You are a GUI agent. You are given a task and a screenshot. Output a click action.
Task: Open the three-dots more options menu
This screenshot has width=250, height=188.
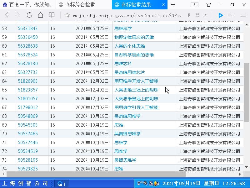click(232, 15)
